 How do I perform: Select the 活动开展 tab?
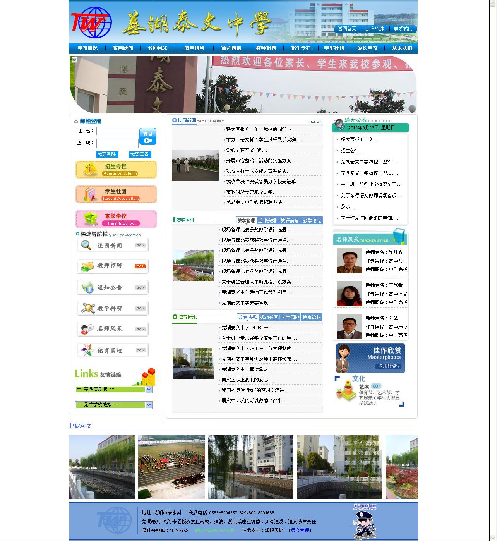[x=269, y=317]
